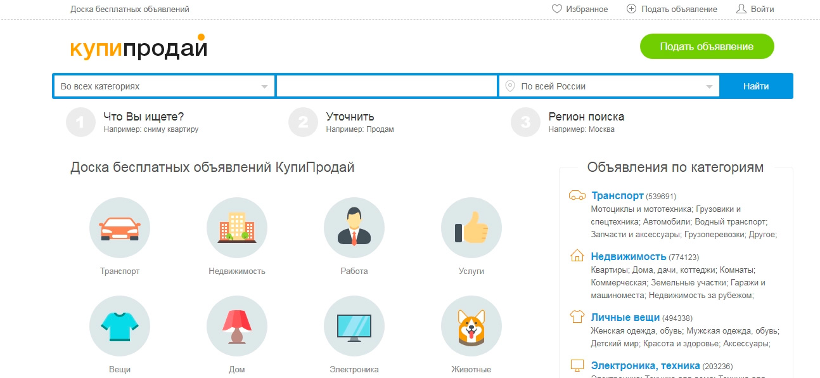Click the Транспорт label under car icon

[120, 271]
